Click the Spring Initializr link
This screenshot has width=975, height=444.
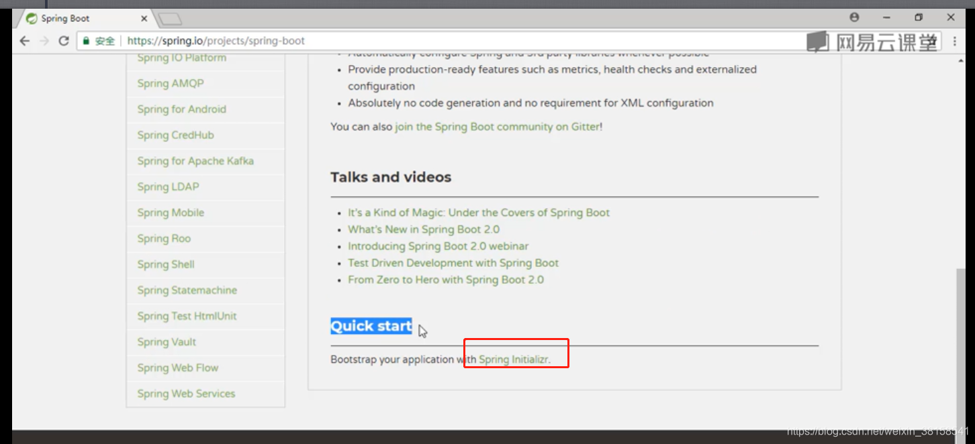pyautogui.click(x=514, y=359)
